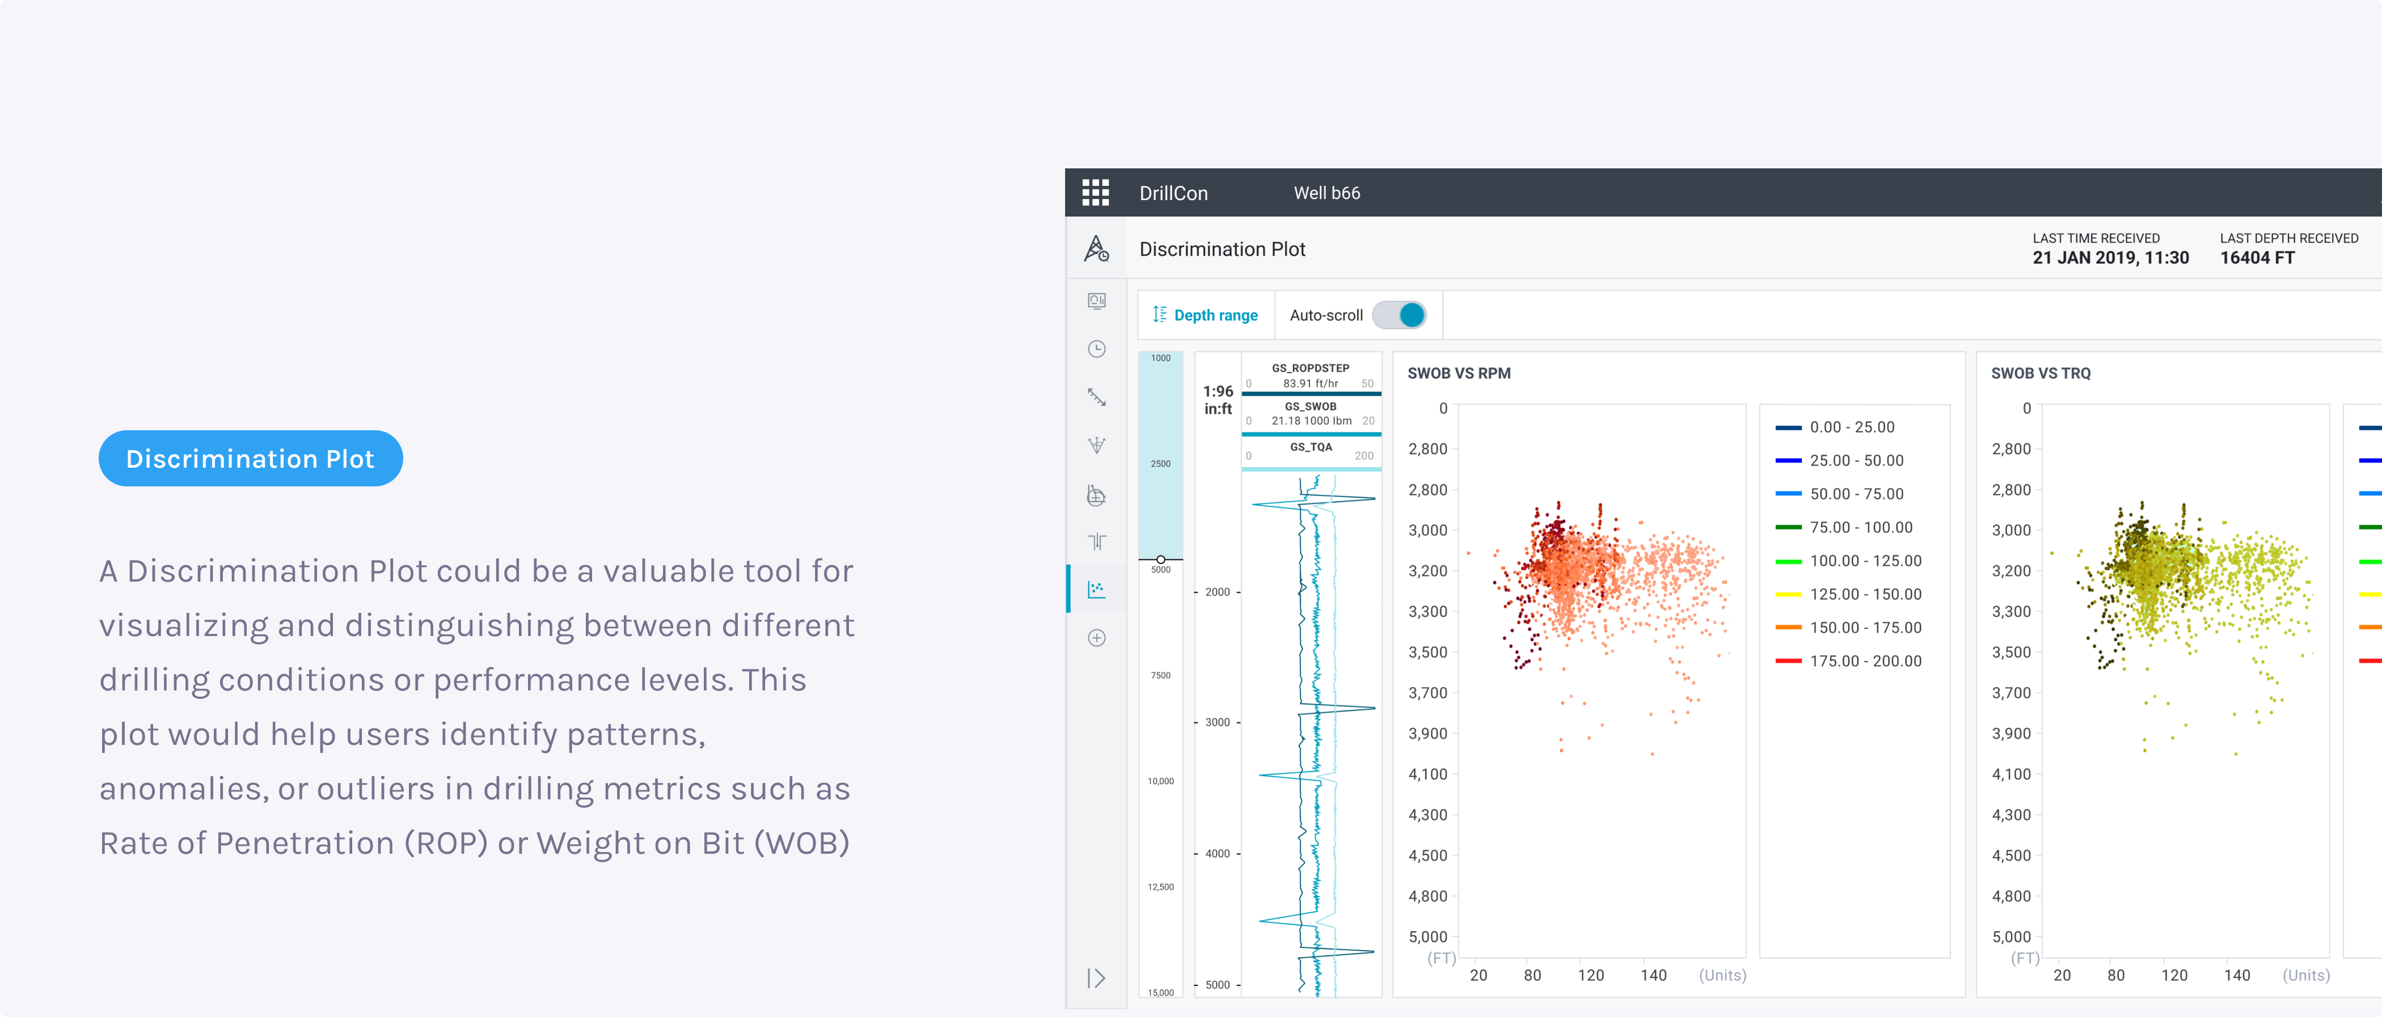Screen dimensions: 2382x1017
Task: Click the drilling rig icon in sidebar
Action: pyautogui.click(x=1096, y=249)
